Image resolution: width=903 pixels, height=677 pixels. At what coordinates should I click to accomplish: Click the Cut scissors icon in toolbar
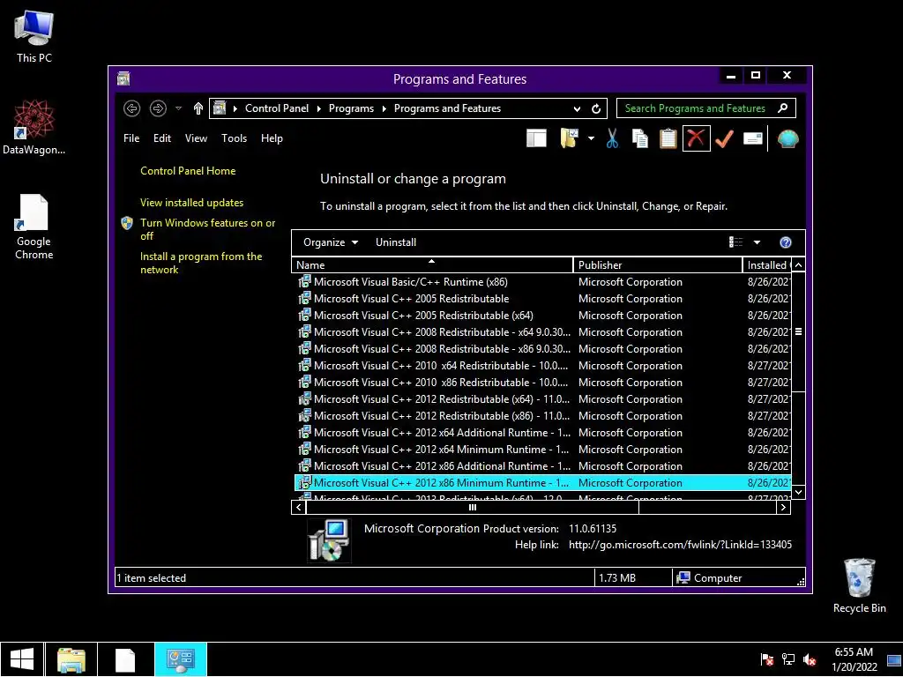click(x=612, y=138)
